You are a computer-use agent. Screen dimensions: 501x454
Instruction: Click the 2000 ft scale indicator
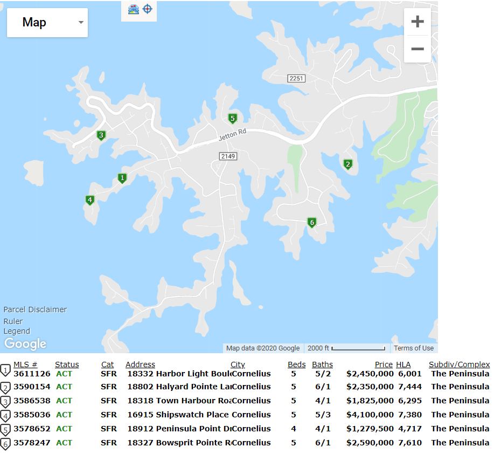[346, 348]
